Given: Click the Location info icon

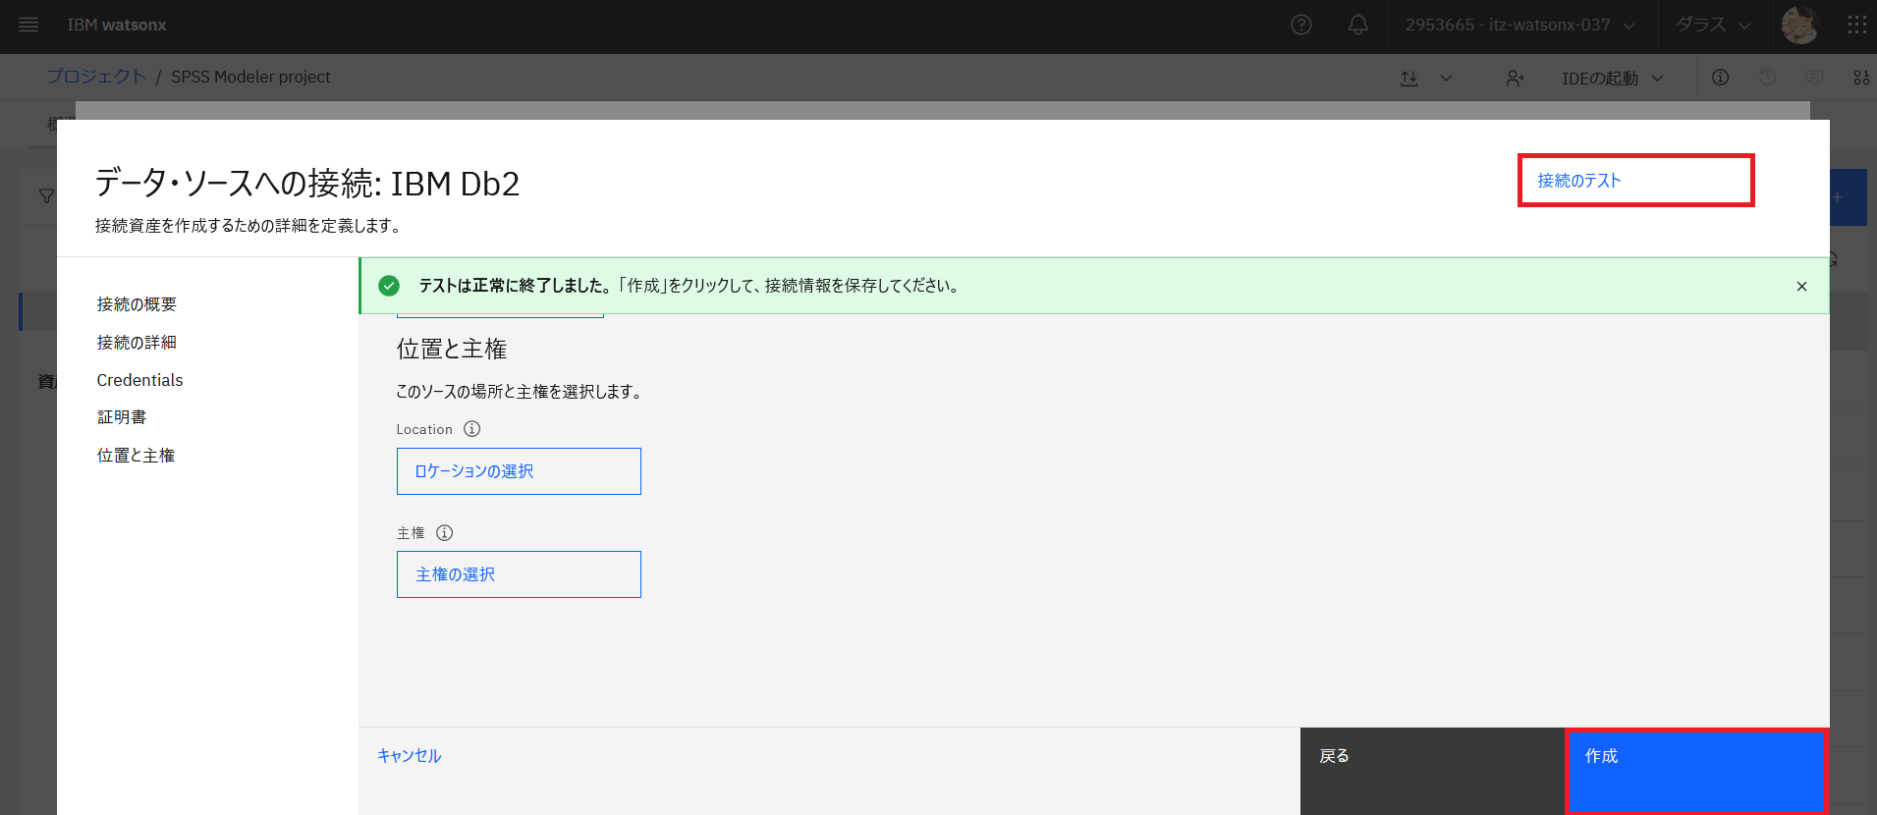Looking at the screenshot, I should pos(472,429).
